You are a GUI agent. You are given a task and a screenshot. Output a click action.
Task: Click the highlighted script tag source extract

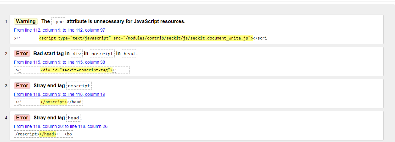[146, 38]
